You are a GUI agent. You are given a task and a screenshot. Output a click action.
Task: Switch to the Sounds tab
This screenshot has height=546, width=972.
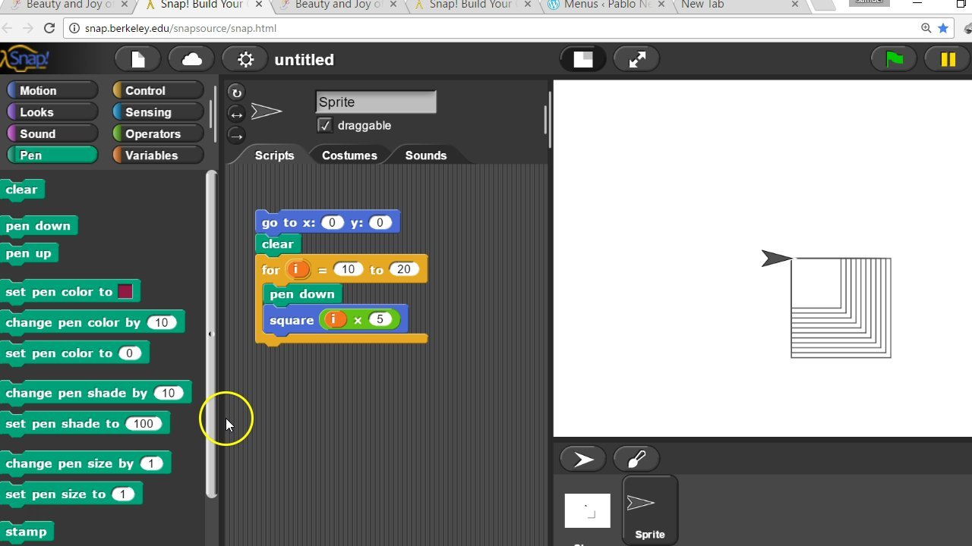[x=425, y=155]
